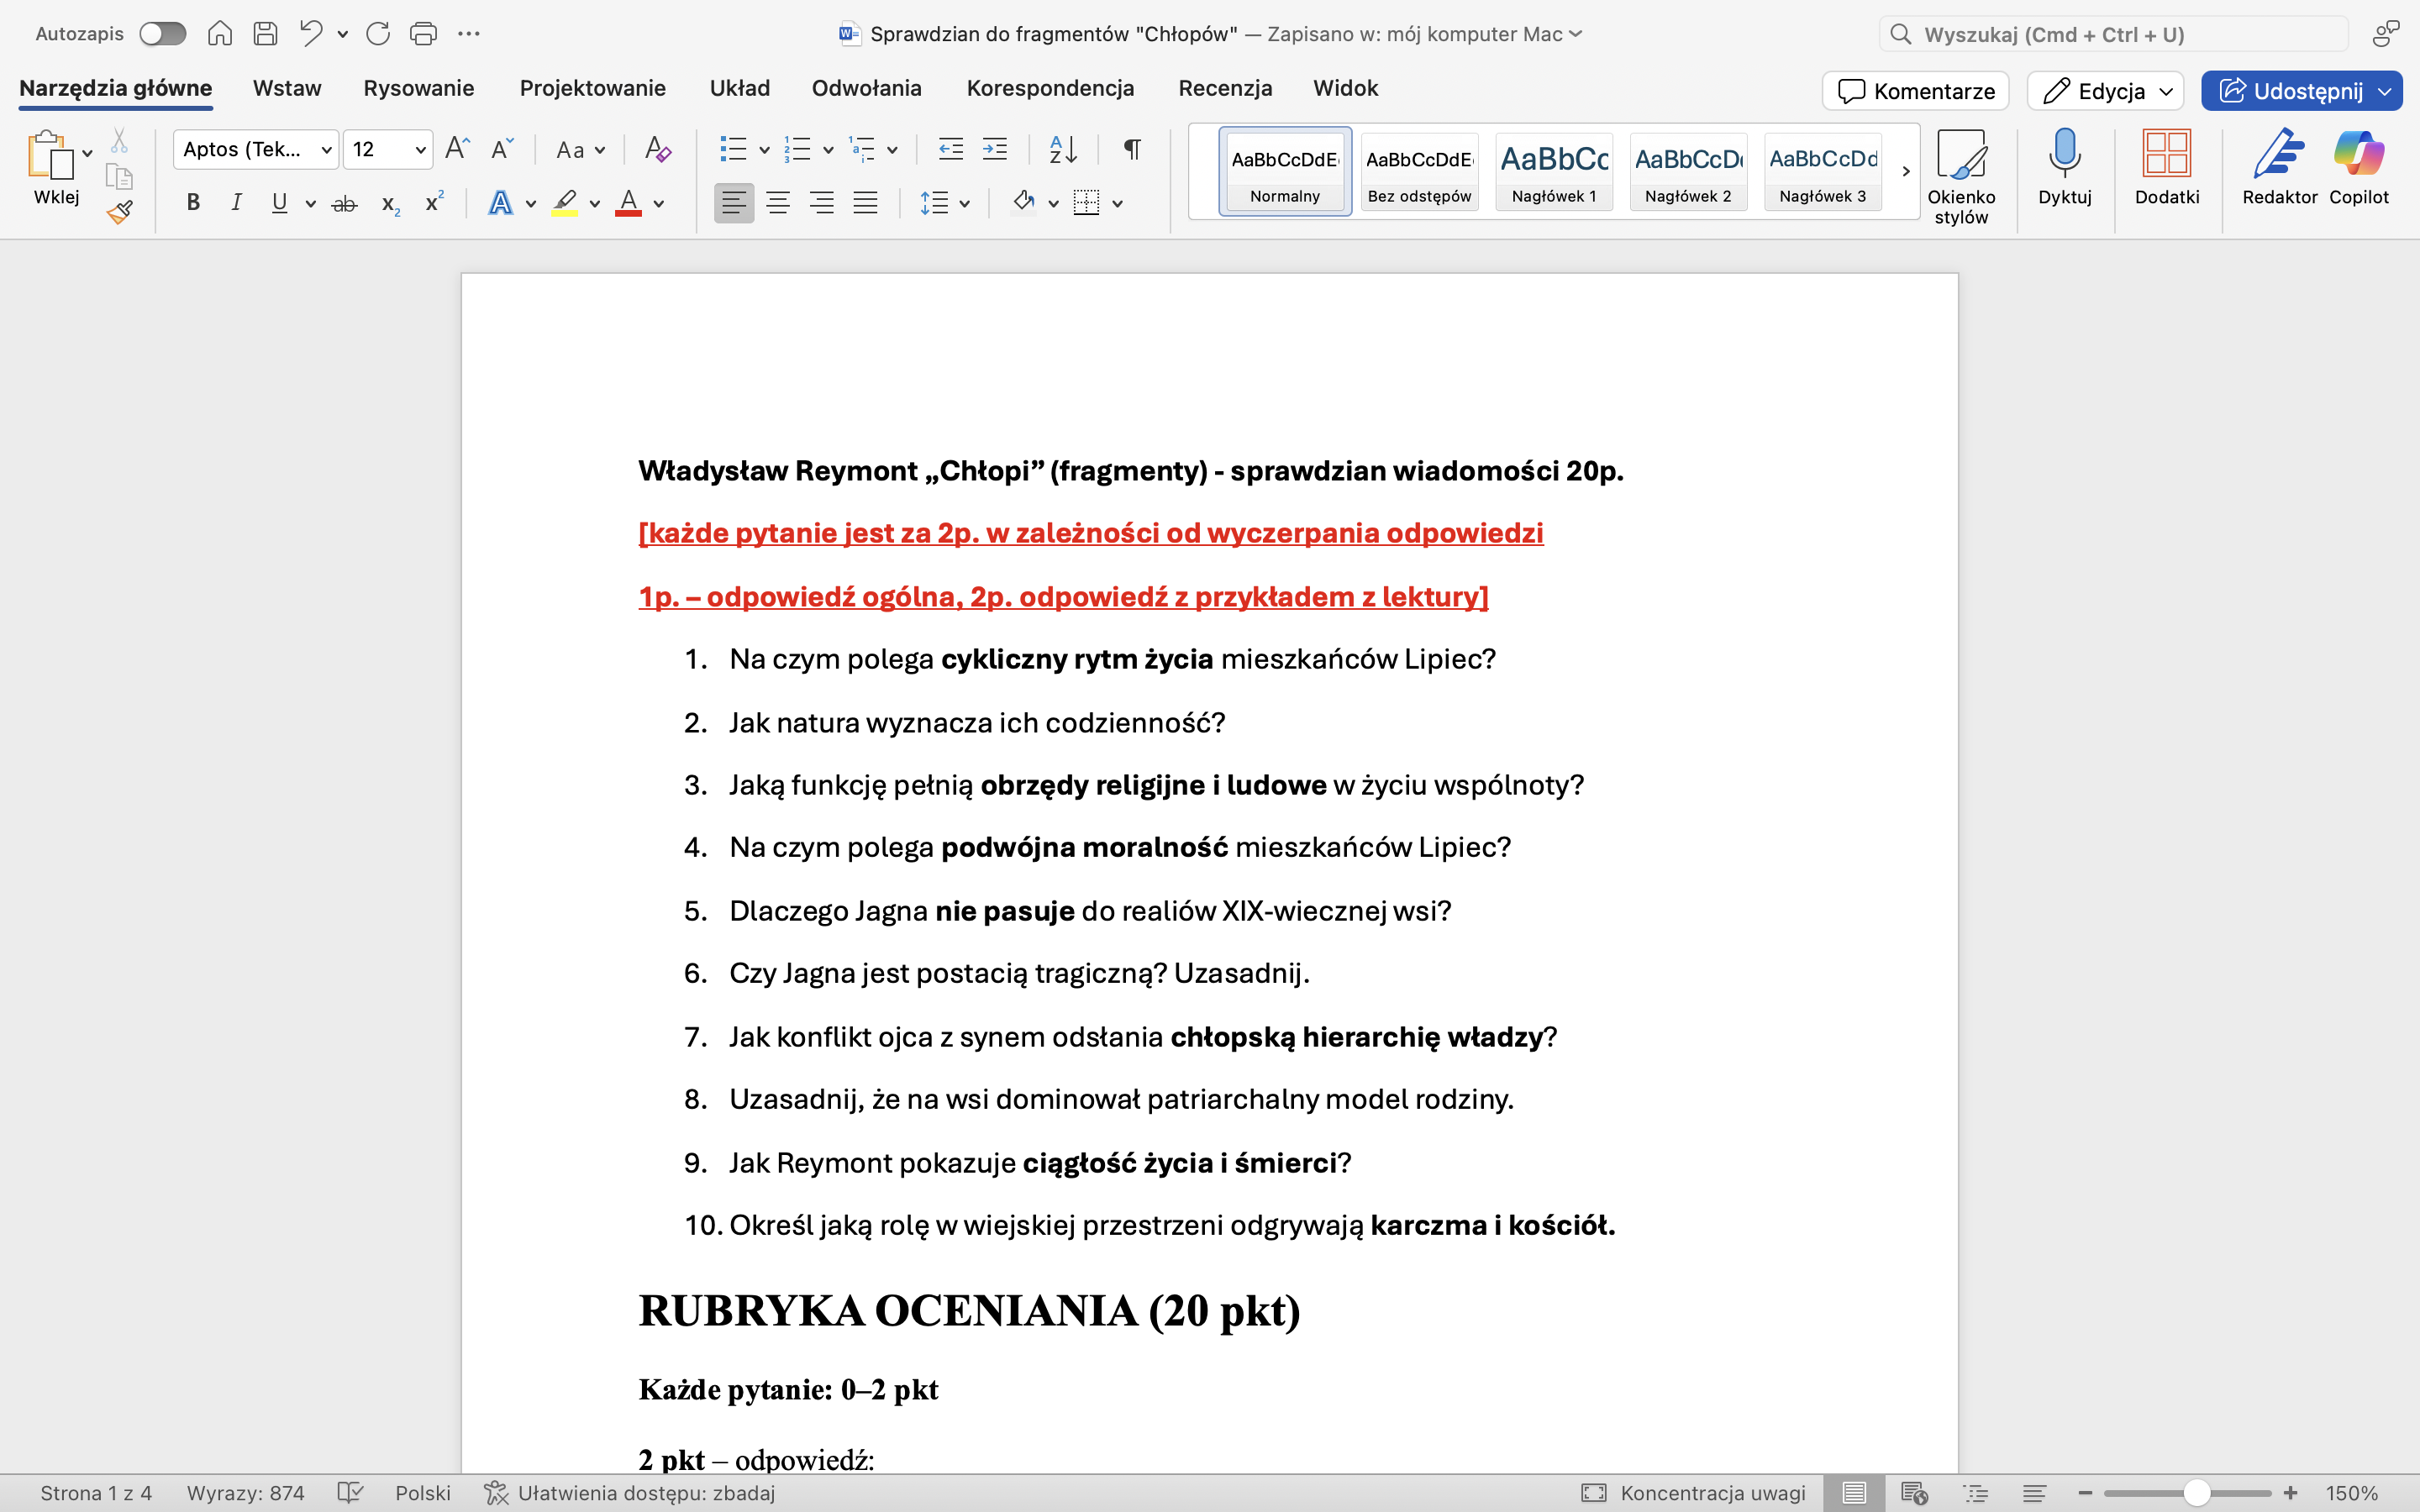Open the font name dropdown

pyautogui.click(x=326, y=150)
